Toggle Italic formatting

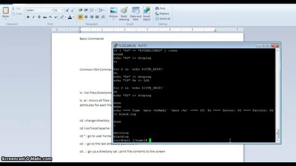pos(34,17)
